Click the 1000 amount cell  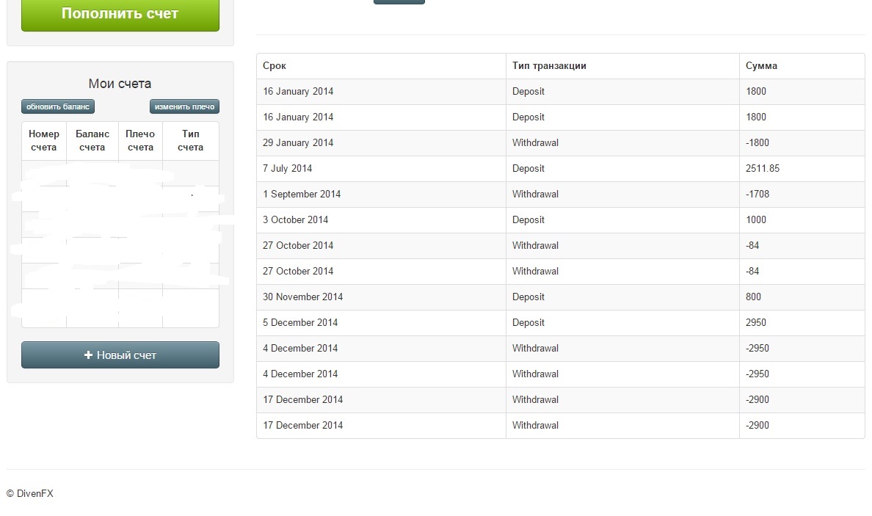click(x=802, y=219)
